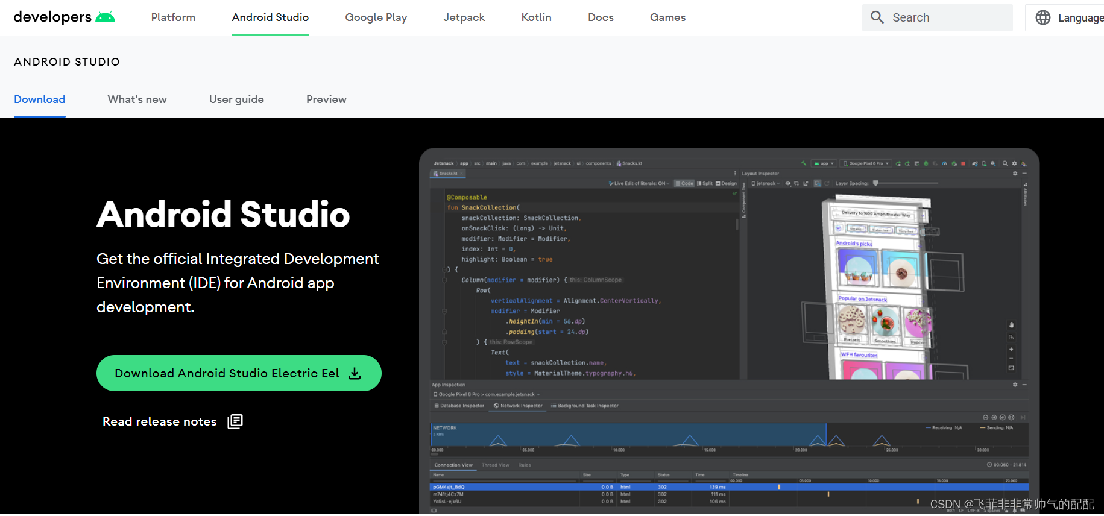The width and height of the screenshot is (1104, 516).
Task: Select the m741tj4Cz7M connection row
Action: [729, 494]
